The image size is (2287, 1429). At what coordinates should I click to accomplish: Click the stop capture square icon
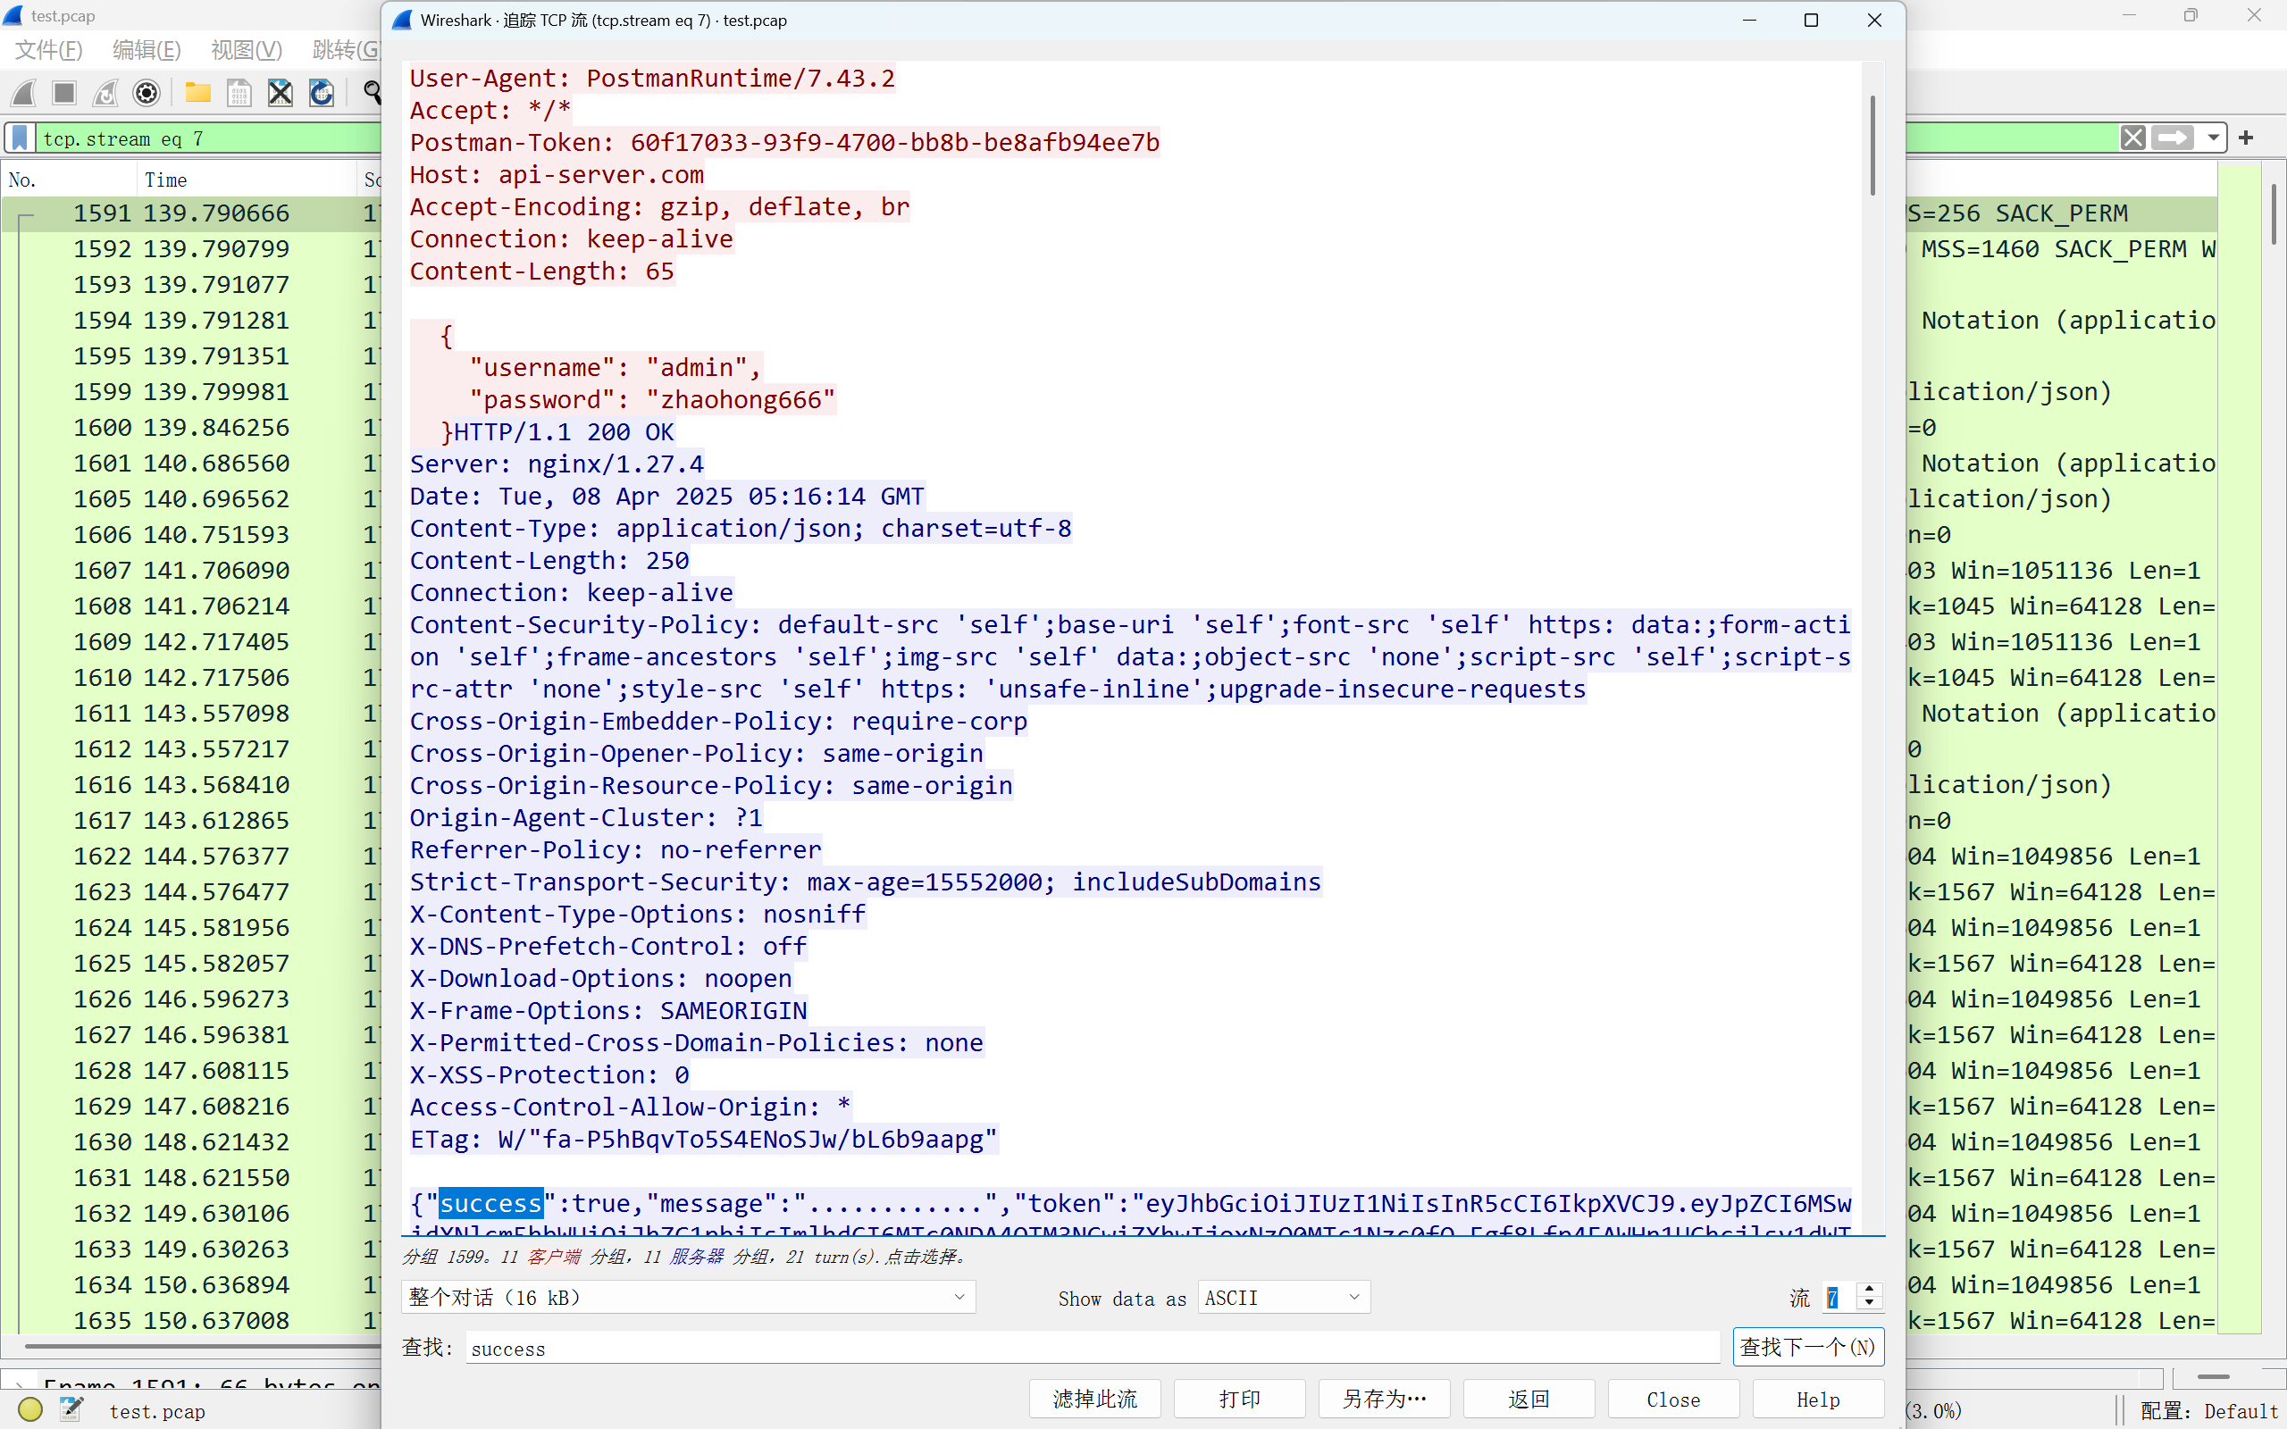64,93
